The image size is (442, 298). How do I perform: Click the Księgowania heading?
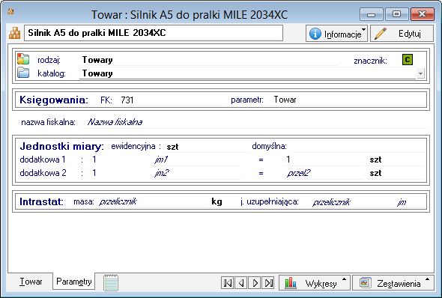coord(53,100)
